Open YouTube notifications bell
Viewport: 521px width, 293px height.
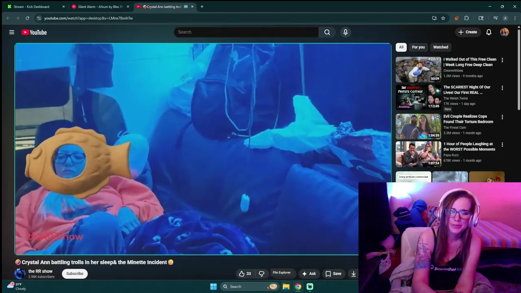[489, 32]
